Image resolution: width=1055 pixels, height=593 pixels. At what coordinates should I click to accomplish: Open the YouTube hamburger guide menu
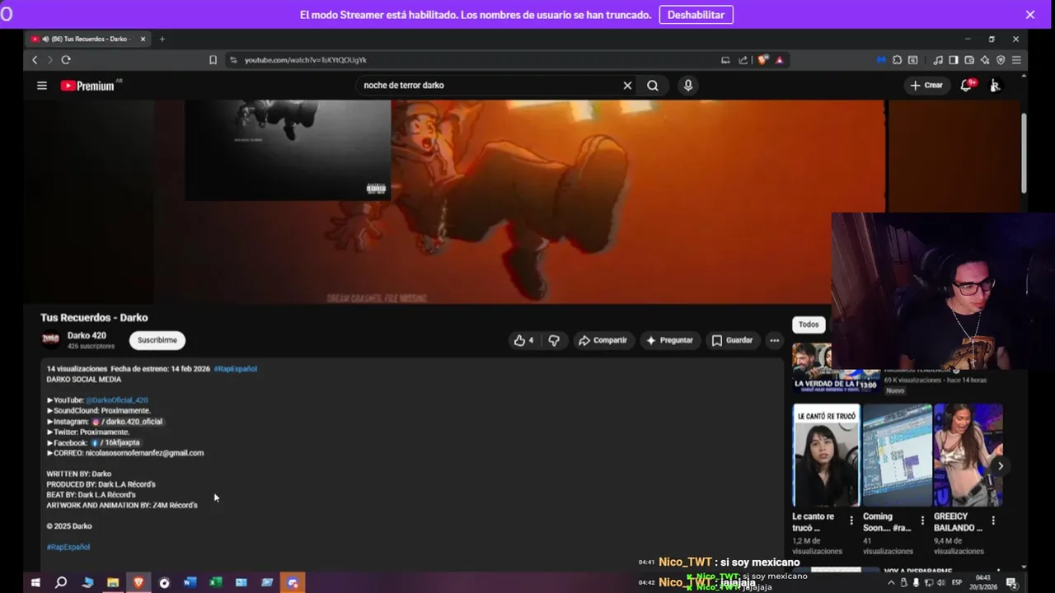click(x=42, y=85)
